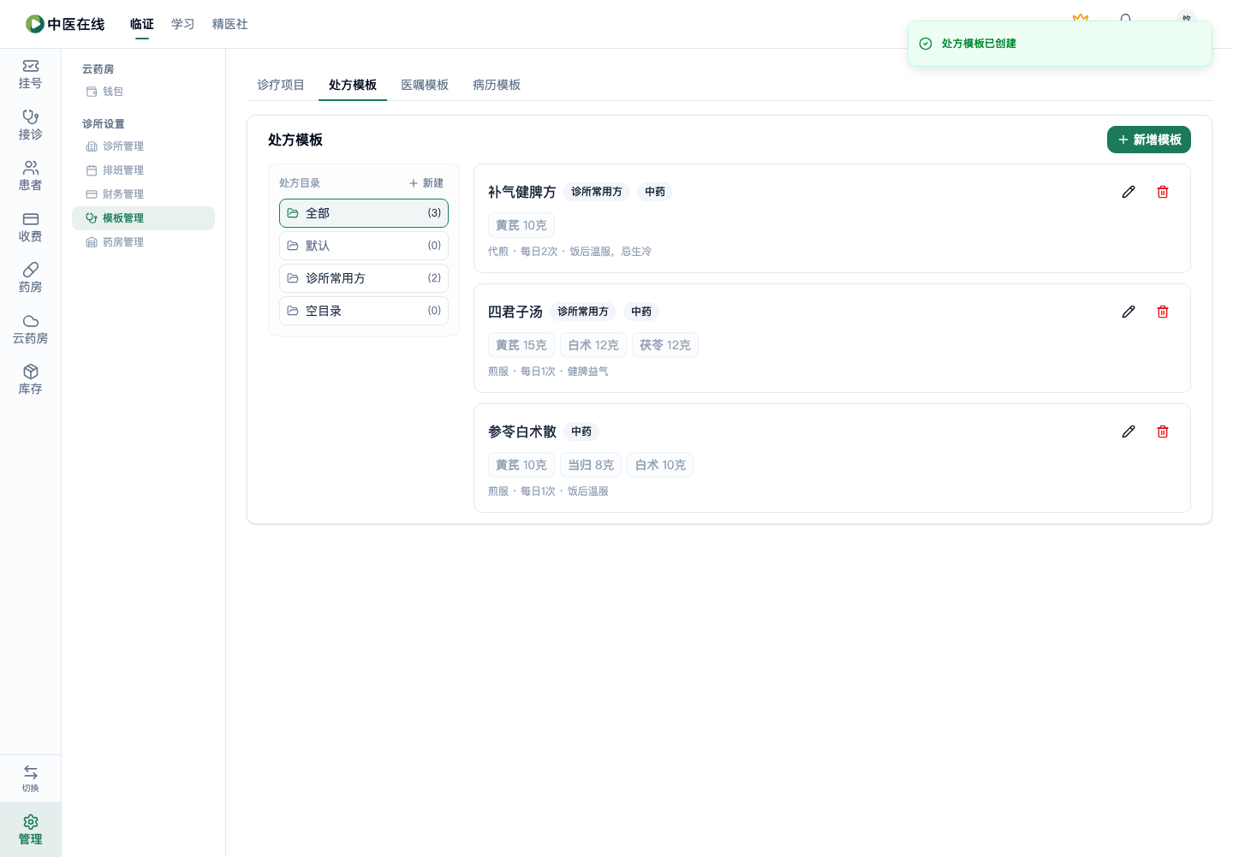Click 诊所常用方 tag on 四君子汤

click(583, 312)
